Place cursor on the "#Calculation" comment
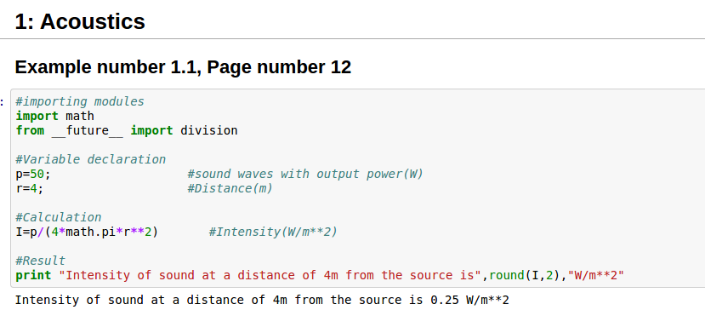This screenshot has width=705, height=327. (x=59, y=217)
